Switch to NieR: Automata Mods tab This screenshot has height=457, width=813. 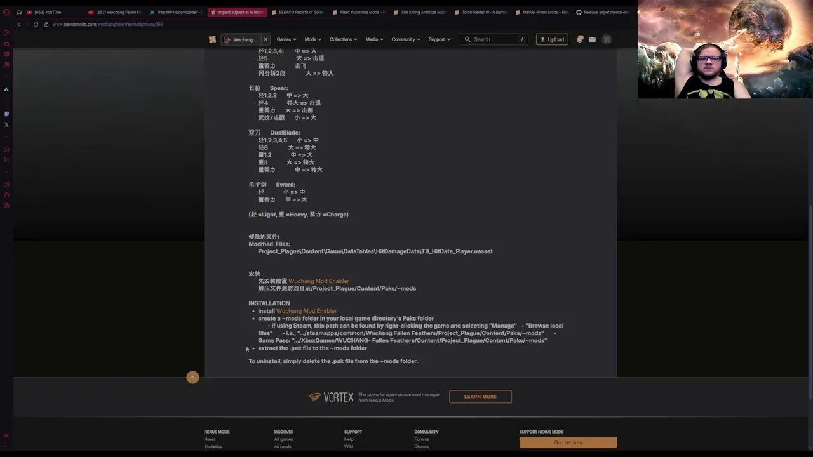359,12
